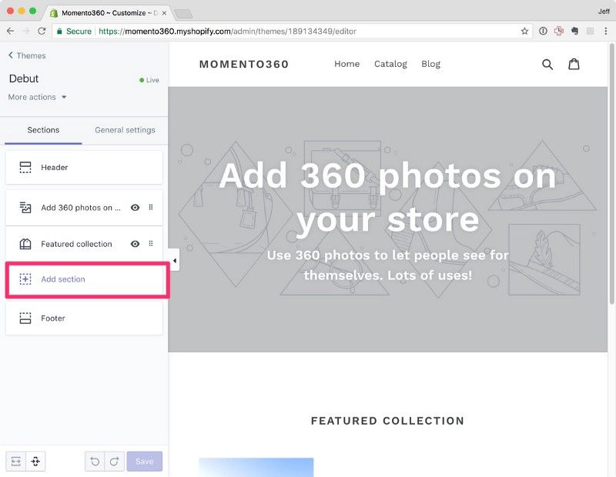This screenshot has height=477, width=616.
Task: Click the circled-i extension icon
Action: (x=543, y=31)
